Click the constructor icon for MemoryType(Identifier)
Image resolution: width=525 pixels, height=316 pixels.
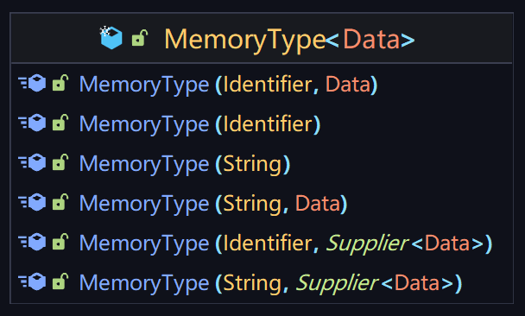point(32,123)
